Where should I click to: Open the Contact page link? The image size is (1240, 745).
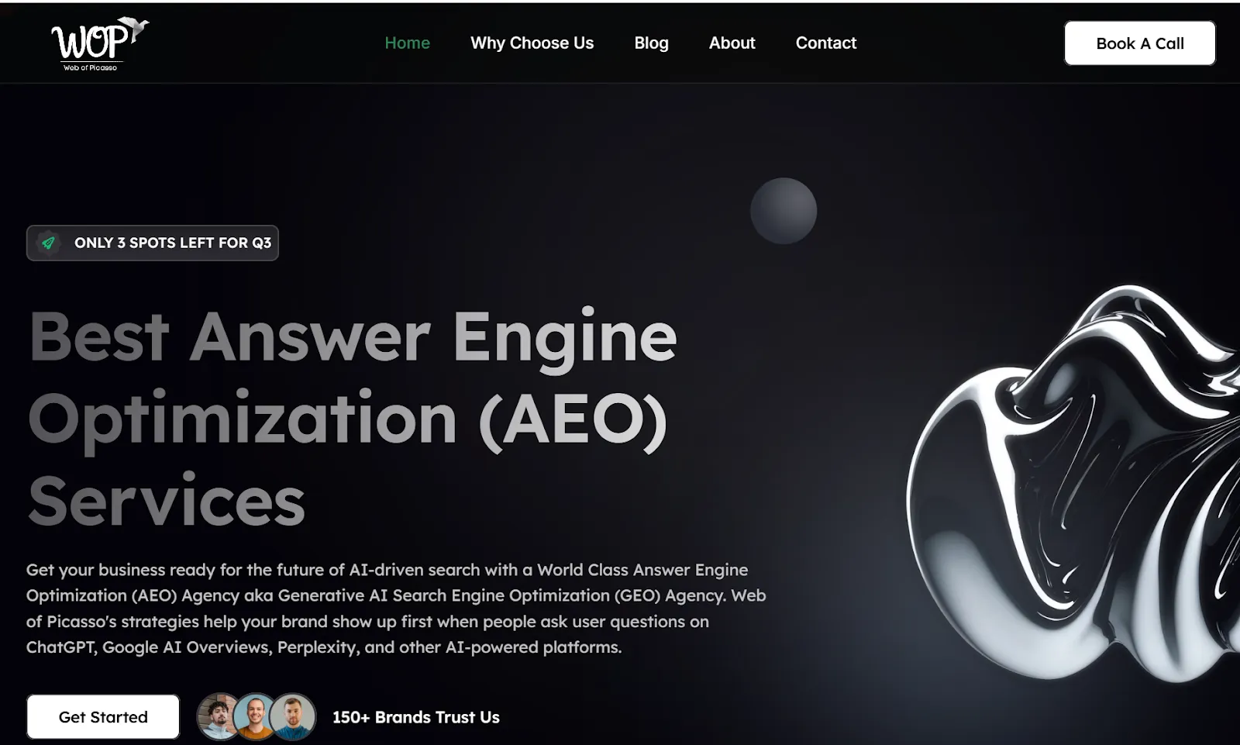(x=826, y=43)
